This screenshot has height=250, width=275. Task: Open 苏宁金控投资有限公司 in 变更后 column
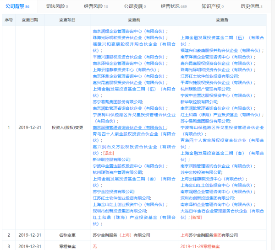coord(201,172)
